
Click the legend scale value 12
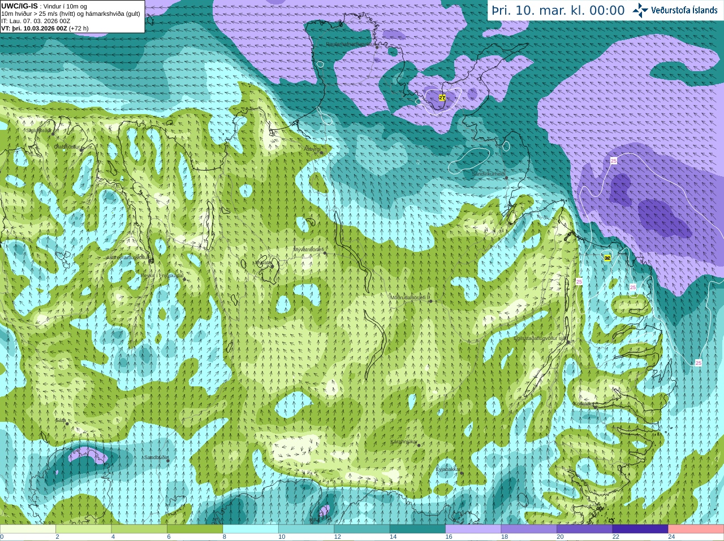[337, 537]
